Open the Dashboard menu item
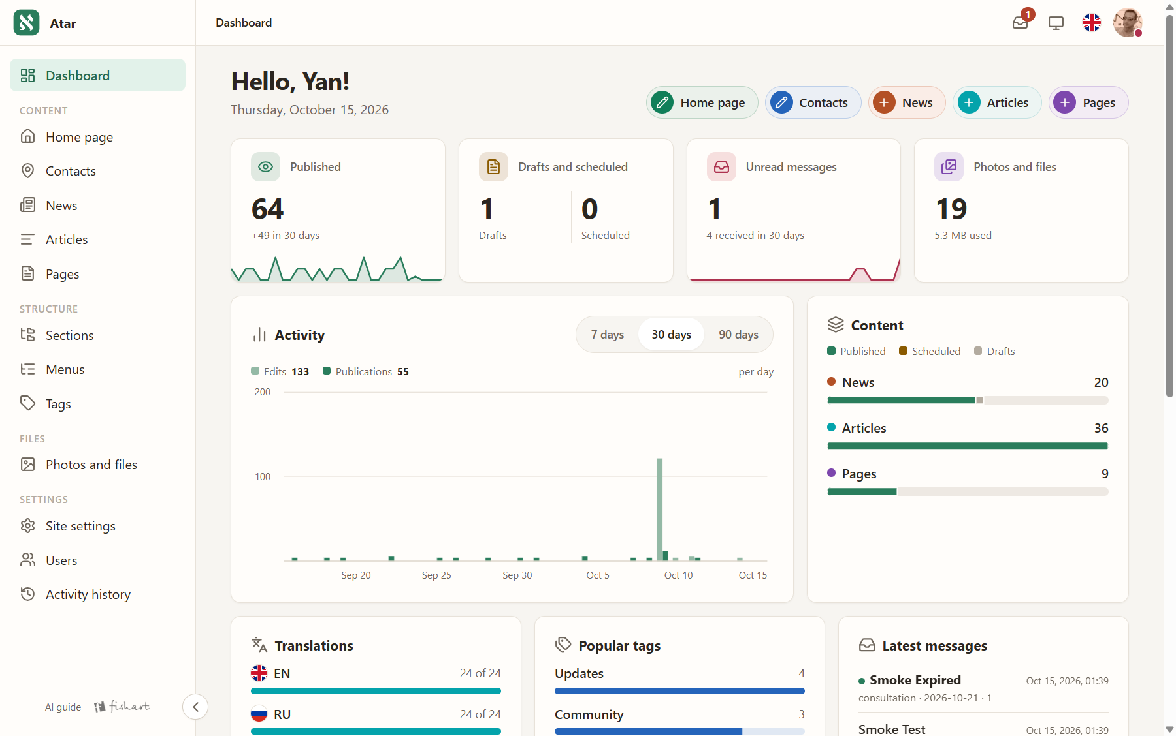The width and height of the screenshot is (1176, 736). pos(97,75)
